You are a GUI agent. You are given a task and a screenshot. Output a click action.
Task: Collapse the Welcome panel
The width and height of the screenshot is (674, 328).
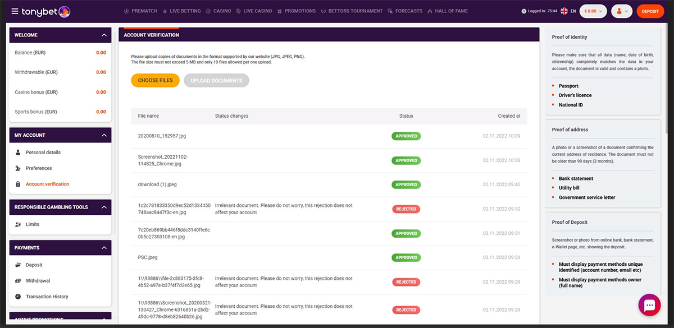[104, 35]
